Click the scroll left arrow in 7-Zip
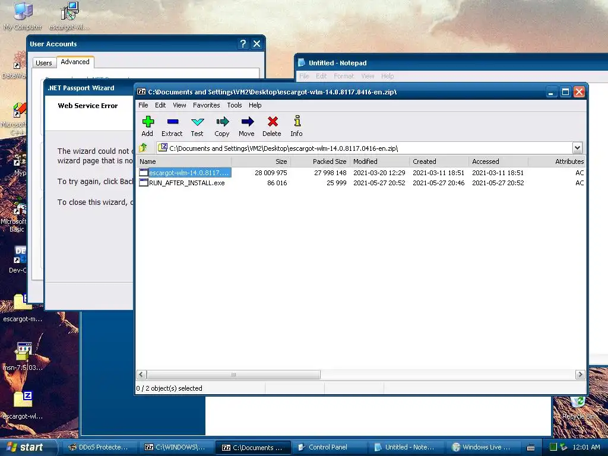 [x=141, y=375]
